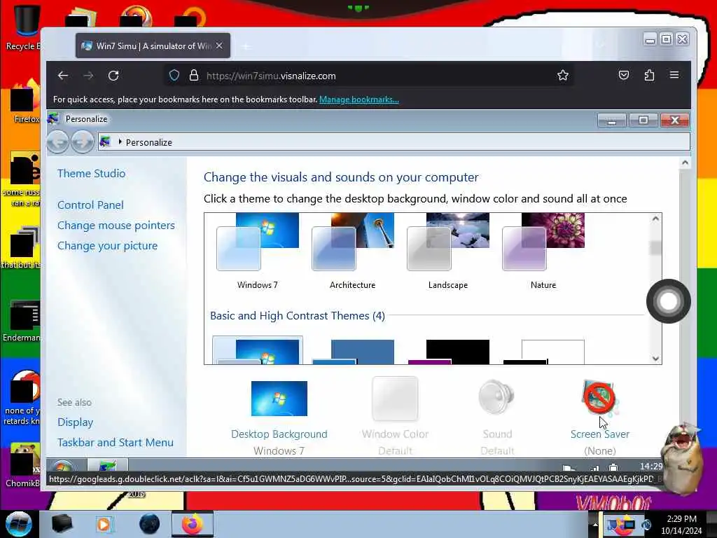Open the Manage bookmarks link
Screen dimensions: 717x538
[x=359, y=99]
